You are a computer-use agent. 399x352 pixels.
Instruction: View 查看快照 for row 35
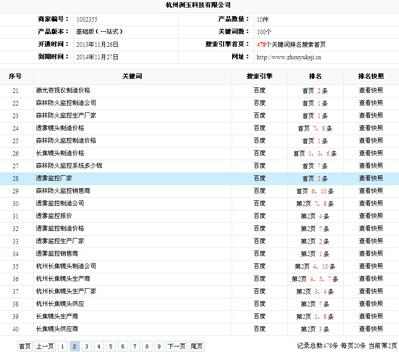point(371,266)
